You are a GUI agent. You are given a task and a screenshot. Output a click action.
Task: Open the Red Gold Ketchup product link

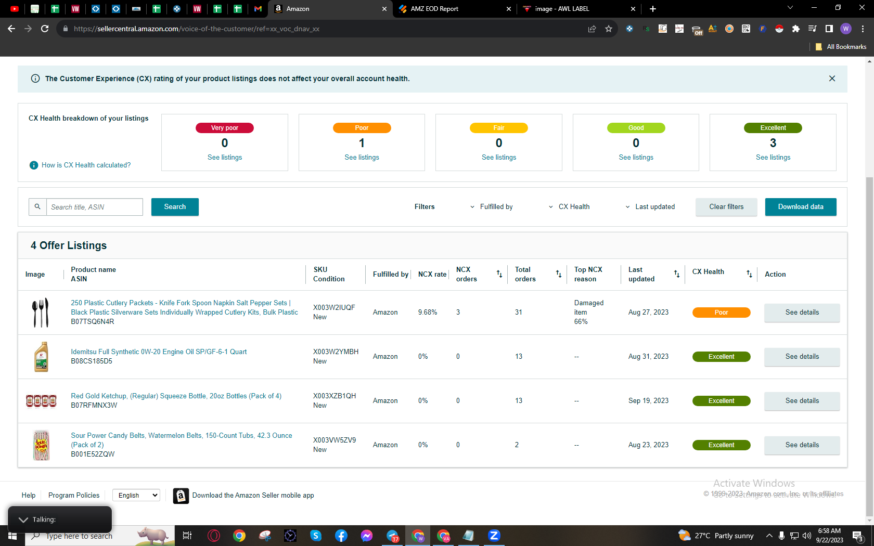pyautogui.click(x=176, y=396)
